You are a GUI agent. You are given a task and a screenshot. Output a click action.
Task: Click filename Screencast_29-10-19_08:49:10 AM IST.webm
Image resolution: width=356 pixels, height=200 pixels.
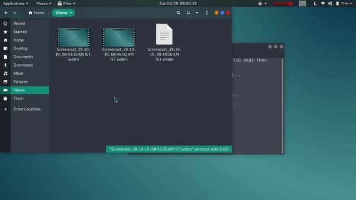(x=164, y=54)
